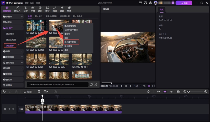Select the T2I_2026_02_03(10) thumbnail
The image size is (210, 122).
coord(36,42)
